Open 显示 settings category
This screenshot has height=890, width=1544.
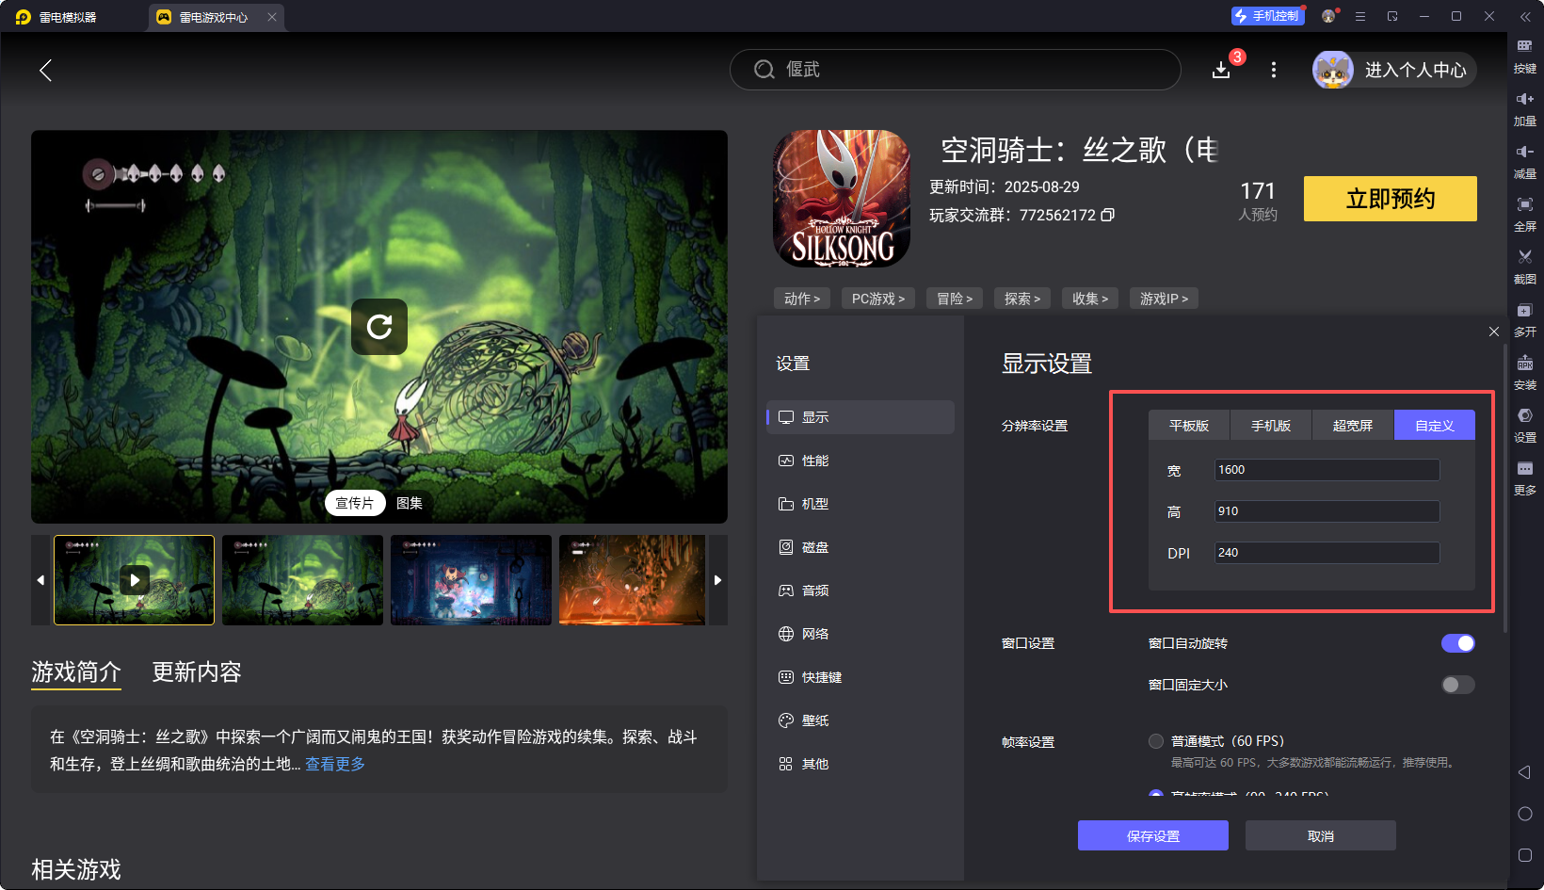pos(860,417)
